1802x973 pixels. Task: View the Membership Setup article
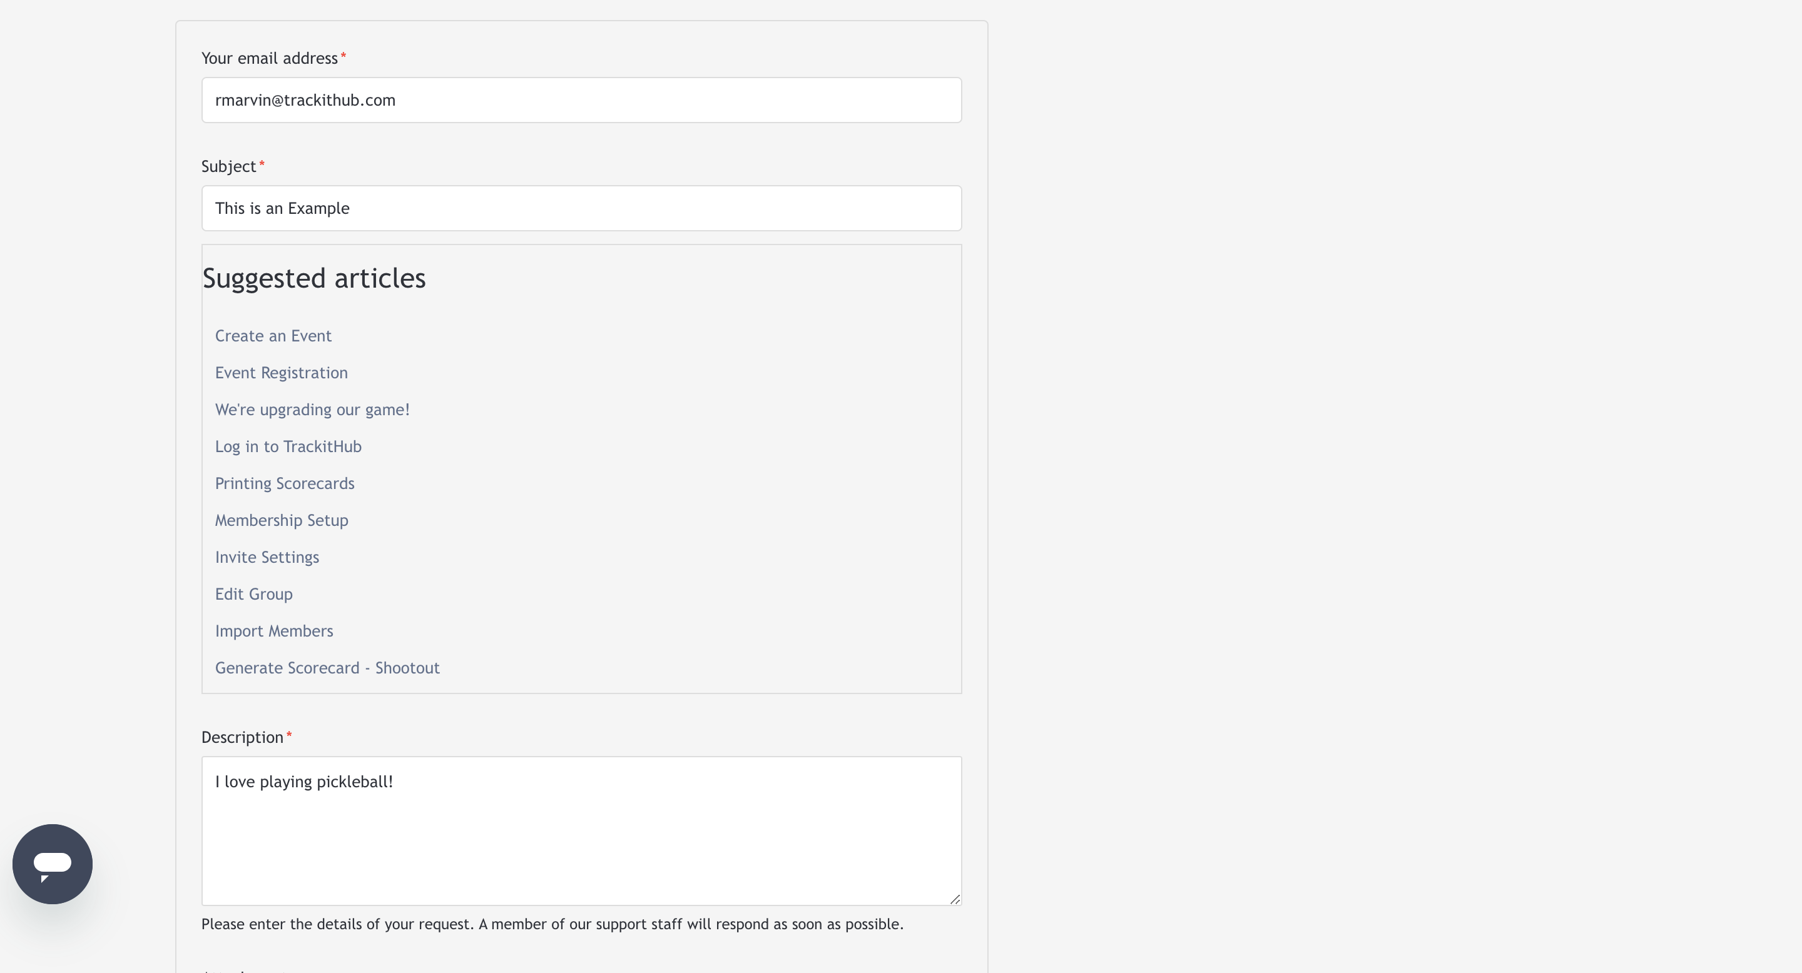point(281,520)
